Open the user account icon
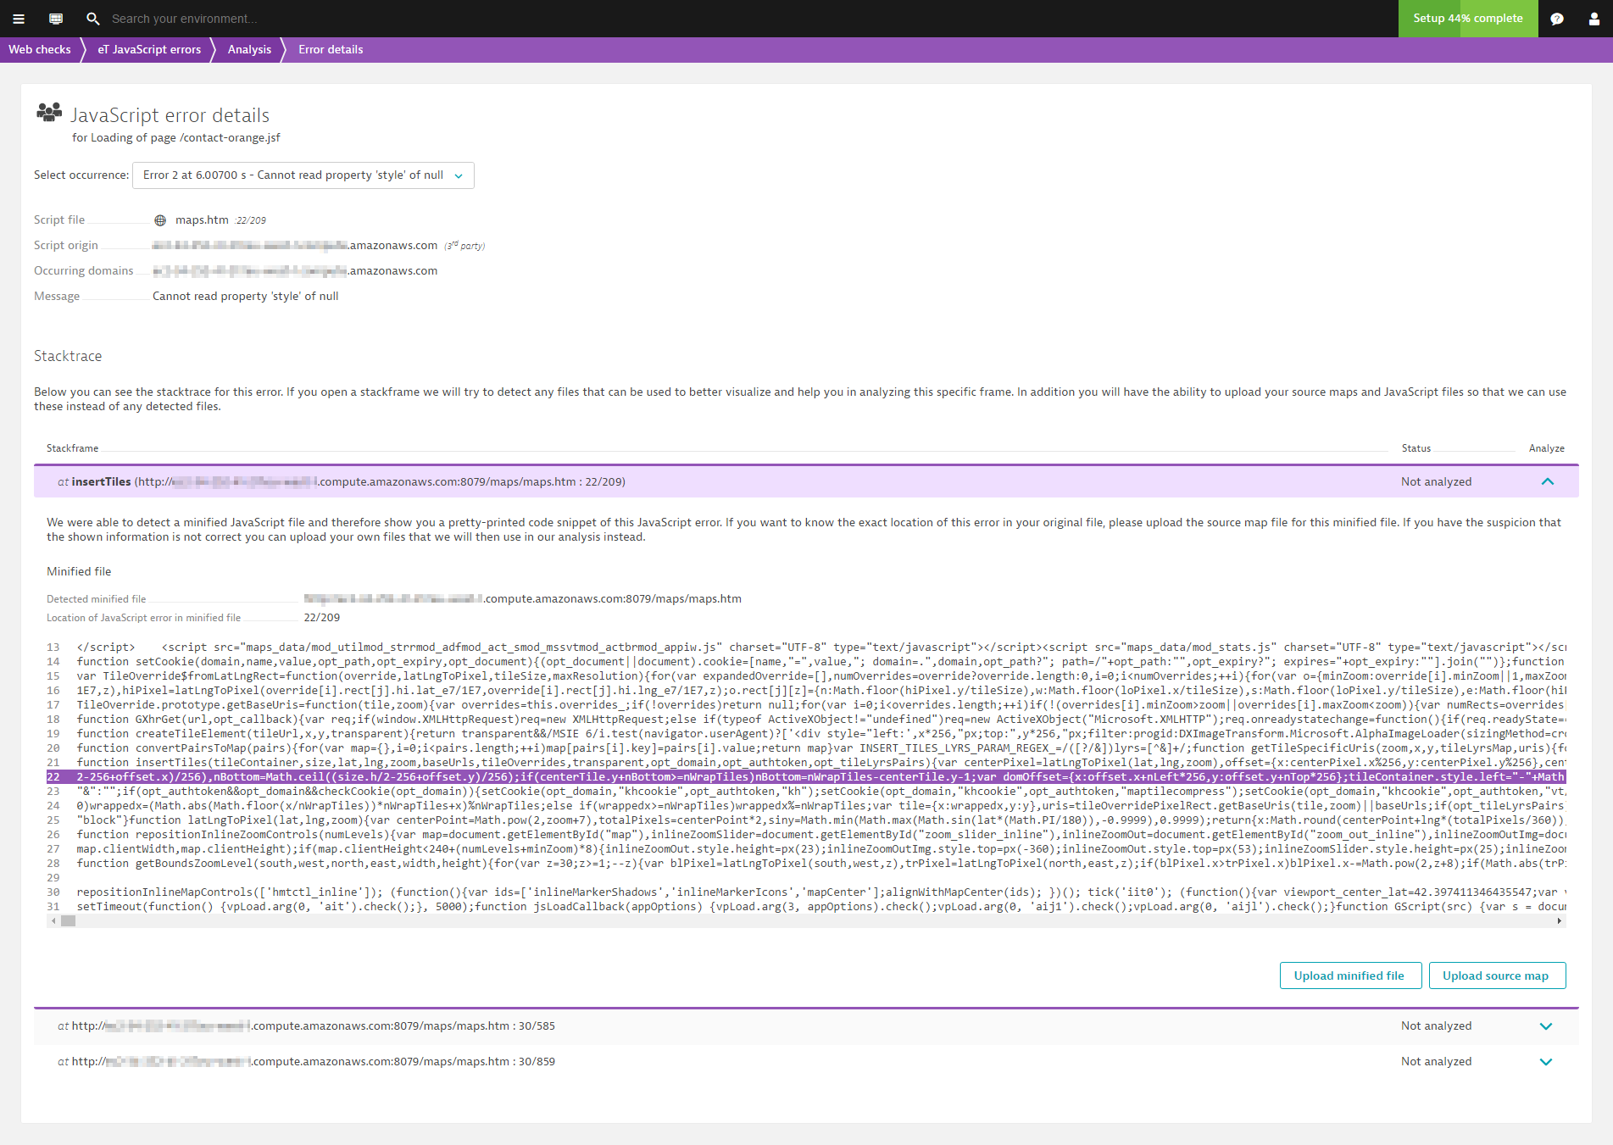This screenshot has width=1613, height=1145. click(x=1594, y=19)
